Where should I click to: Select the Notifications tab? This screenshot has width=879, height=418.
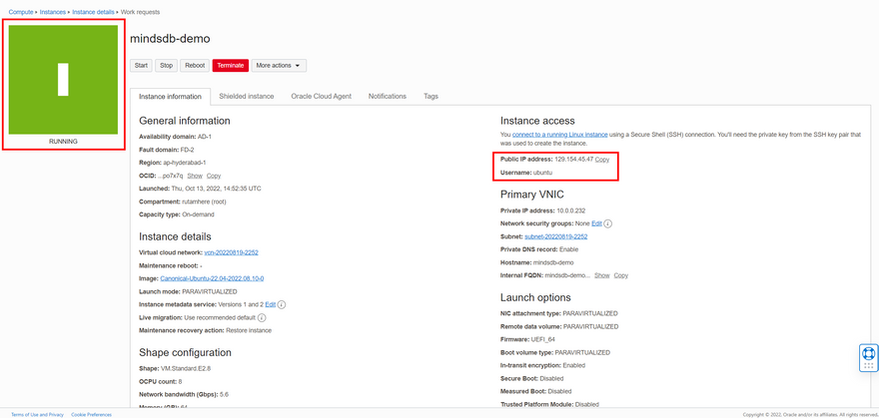(388, 96)
